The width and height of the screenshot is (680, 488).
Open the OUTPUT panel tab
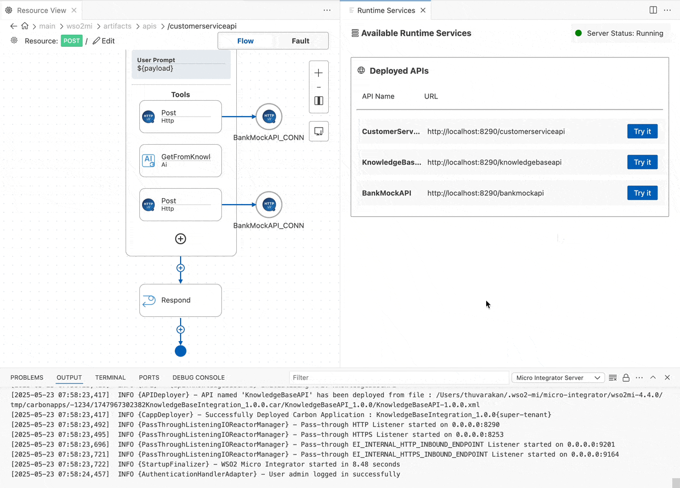[69, 377]
